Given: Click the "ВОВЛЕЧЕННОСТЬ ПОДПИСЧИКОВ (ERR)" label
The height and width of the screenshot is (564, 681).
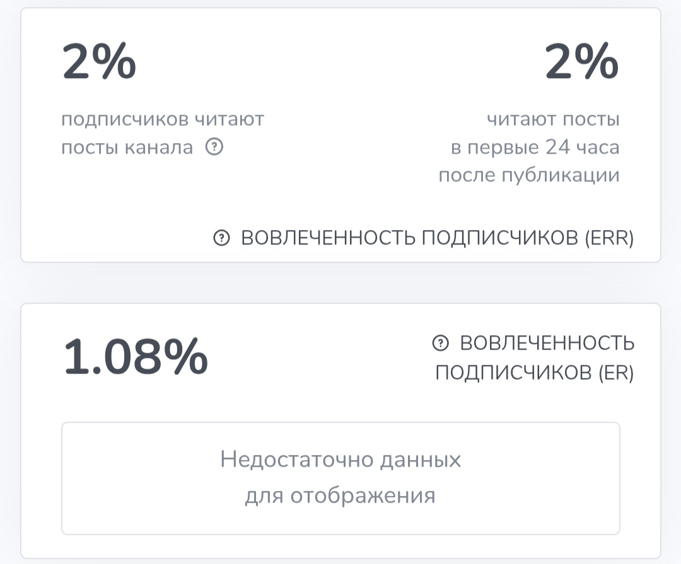Looking at the screenshot, I should pyautogui.click(x=438, y=238).
